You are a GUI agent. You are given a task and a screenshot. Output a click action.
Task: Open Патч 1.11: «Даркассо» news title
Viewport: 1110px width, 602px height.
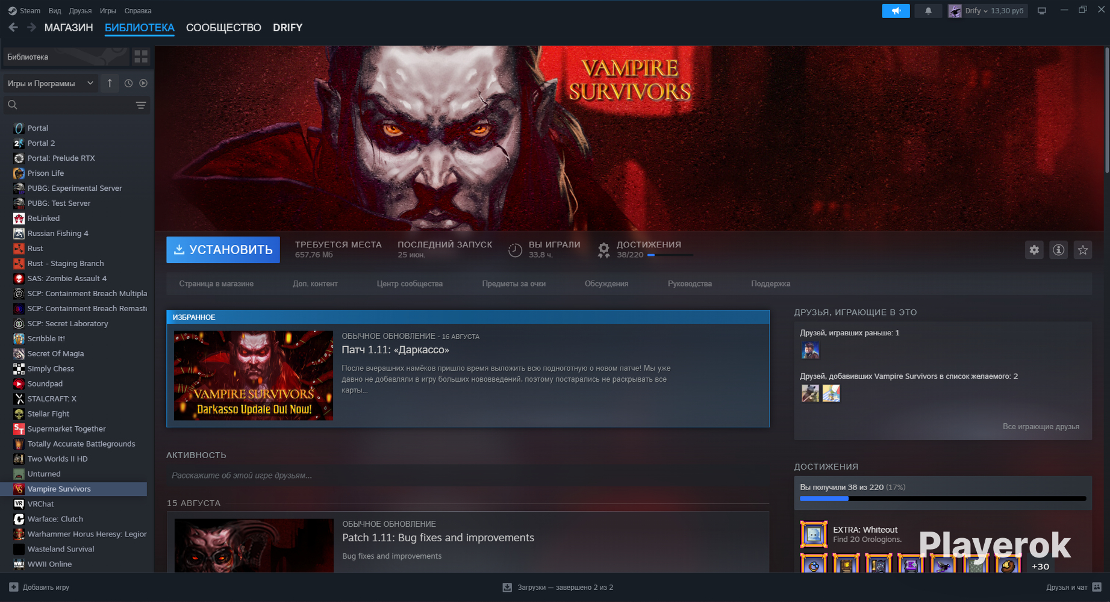pyautogui.click(x=395, y=350)
